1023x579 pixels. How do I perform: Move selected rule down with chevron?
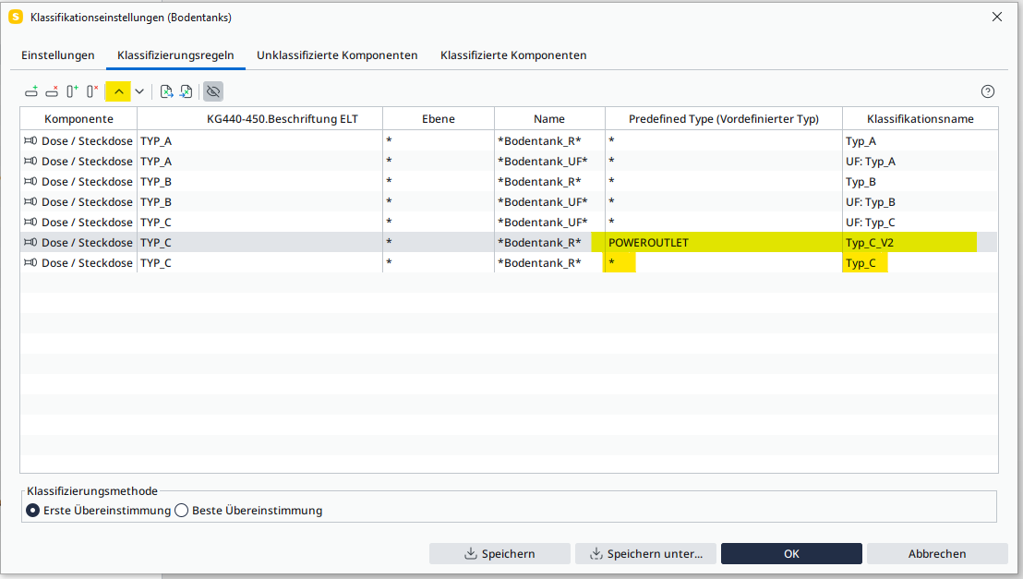[139, 91]
